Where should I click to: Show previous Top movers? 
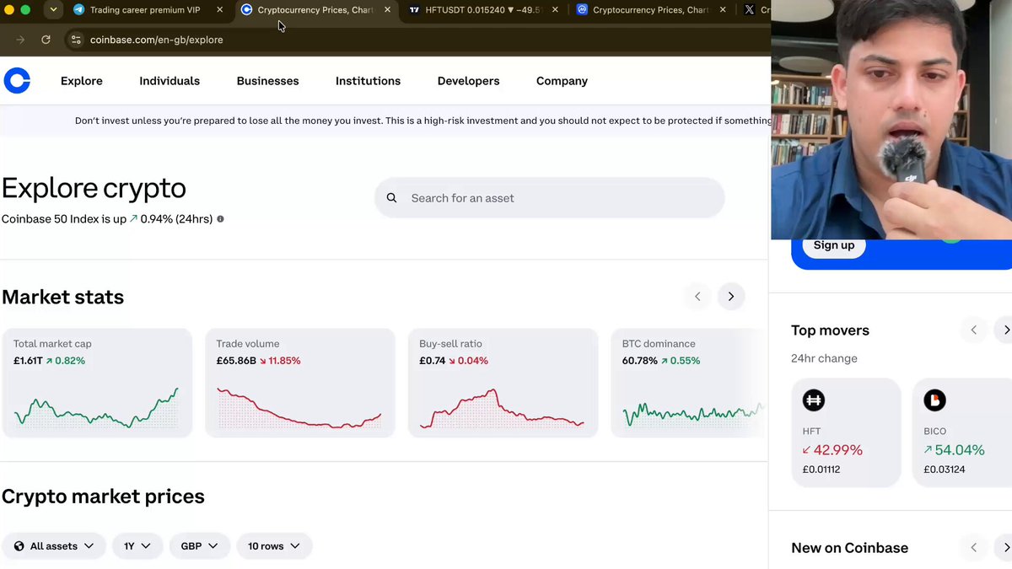973,330
